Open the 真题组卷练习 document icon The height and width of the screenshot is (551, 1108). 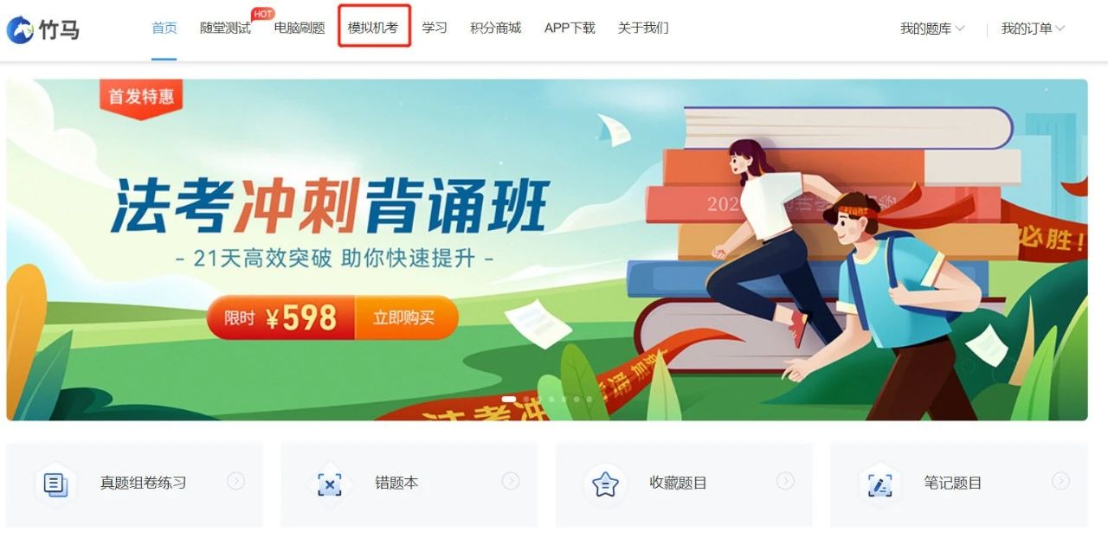[x=55, y=484]
